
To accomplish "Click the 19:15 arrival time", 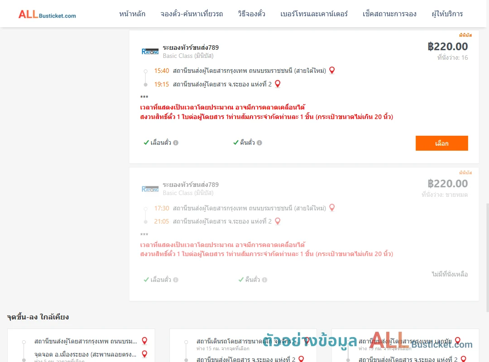I will pyautogui.click(x=162, y=84).
